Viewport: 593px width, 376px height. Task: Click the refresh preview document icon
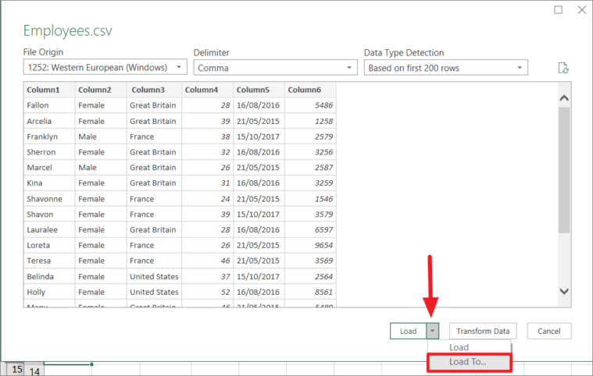pos(563,68)
